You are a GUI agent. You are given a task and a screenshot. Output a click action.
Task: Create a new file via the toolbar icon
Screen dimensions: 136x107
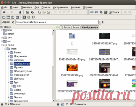tap(40, 12)
